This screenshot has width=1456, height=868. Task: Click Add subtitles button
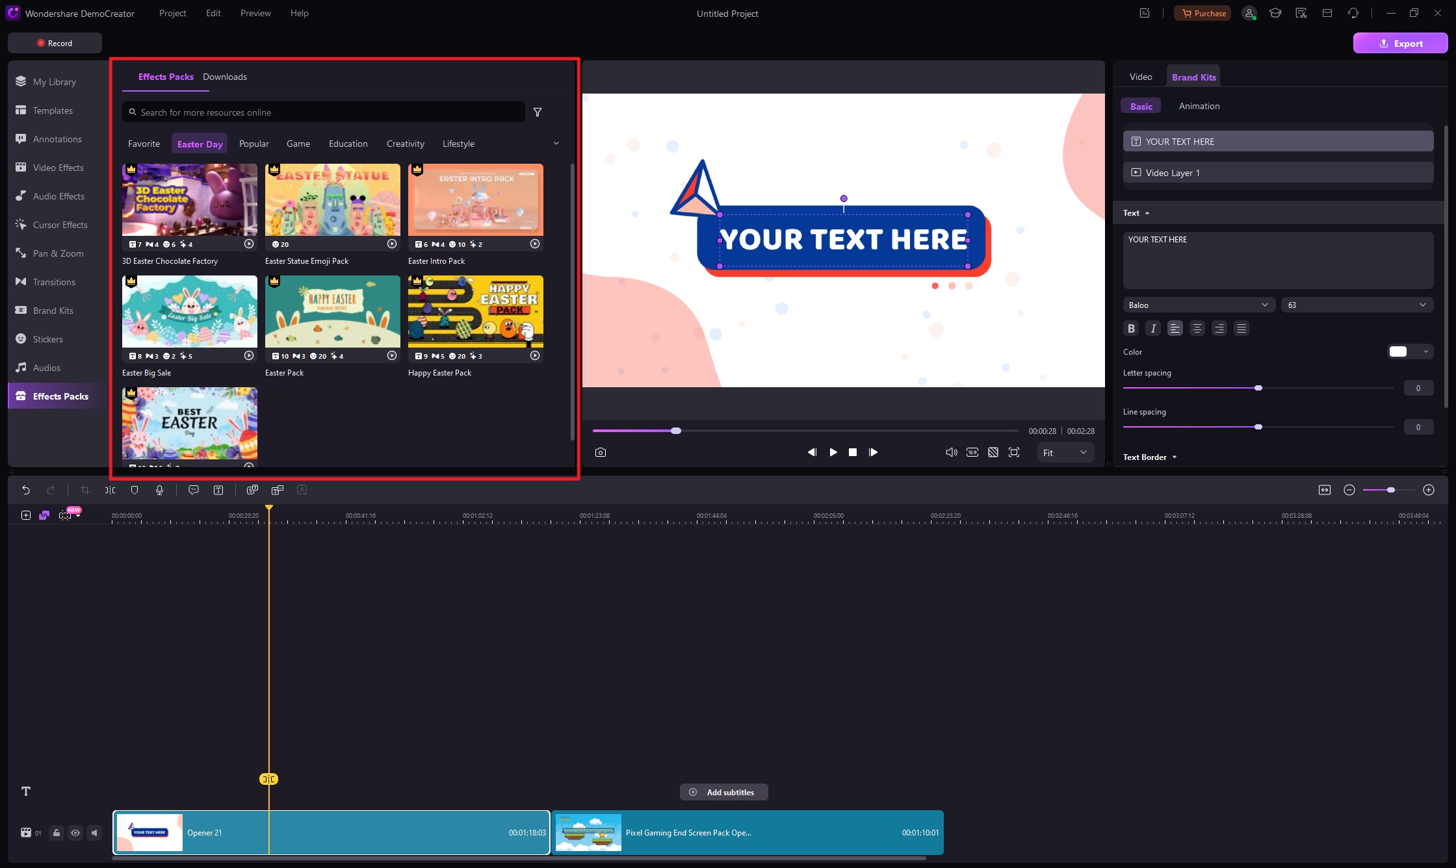tap(723, 792)
